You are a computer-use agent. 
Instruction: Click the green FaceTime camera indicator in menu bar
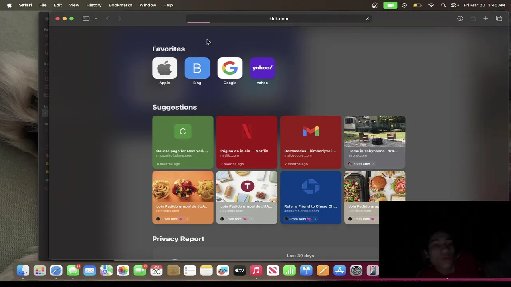[x=390, y=5]
